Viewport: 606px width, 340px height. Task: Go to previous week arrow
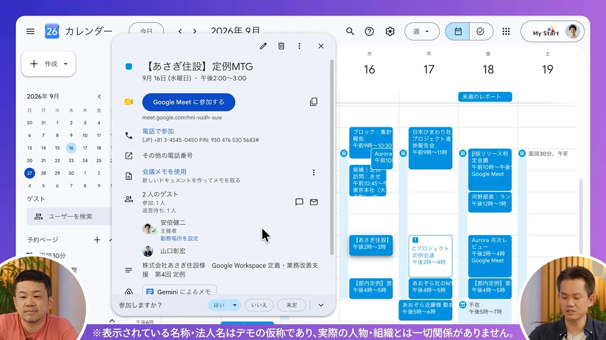180,31
